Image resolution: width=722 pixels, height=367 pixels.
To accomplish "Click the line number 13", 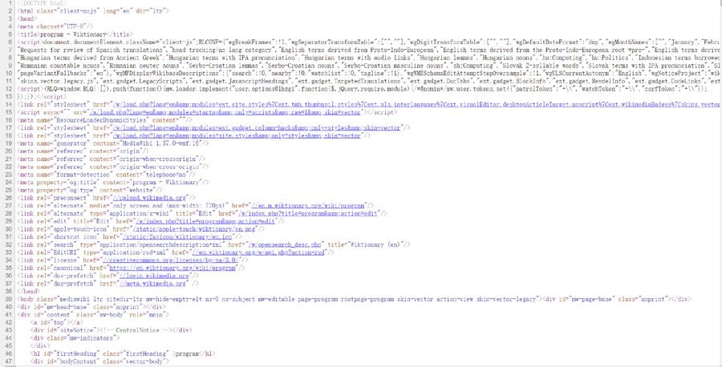I will [9, 97].
